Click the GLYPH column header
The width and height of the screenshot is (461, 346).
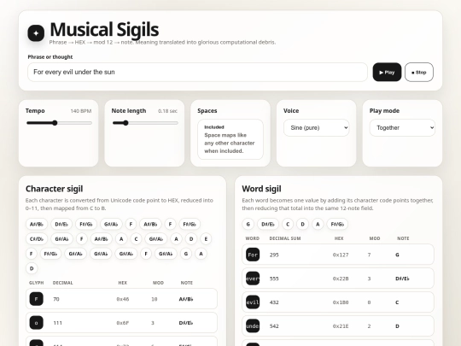37,283
